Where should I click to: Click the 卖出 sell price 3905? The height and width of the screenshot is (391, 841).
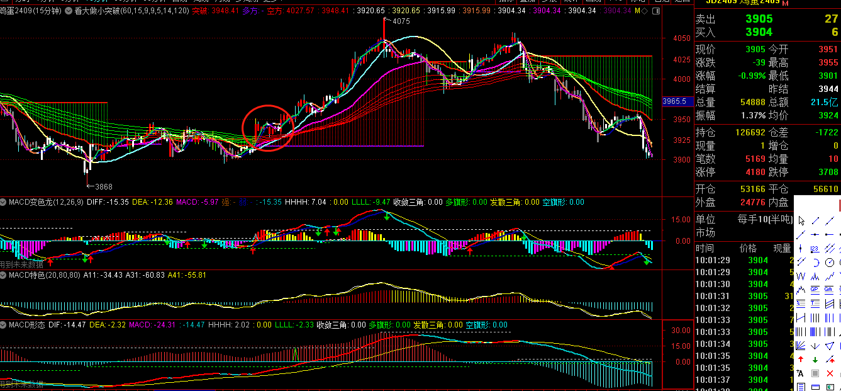tap(759, 19)
